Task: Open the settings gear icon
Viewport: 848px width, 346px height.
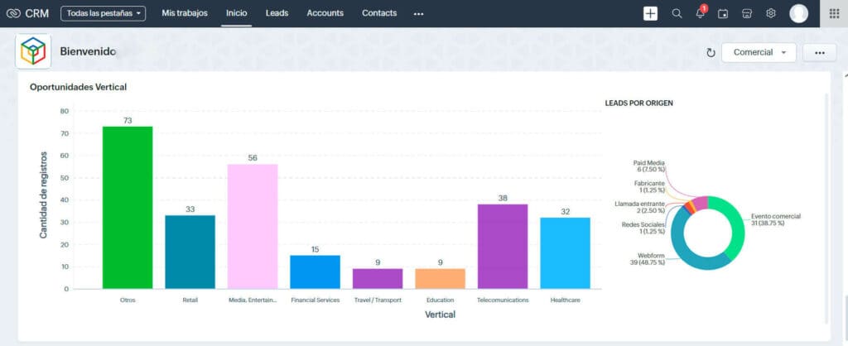Action: (x=771, y=13)
